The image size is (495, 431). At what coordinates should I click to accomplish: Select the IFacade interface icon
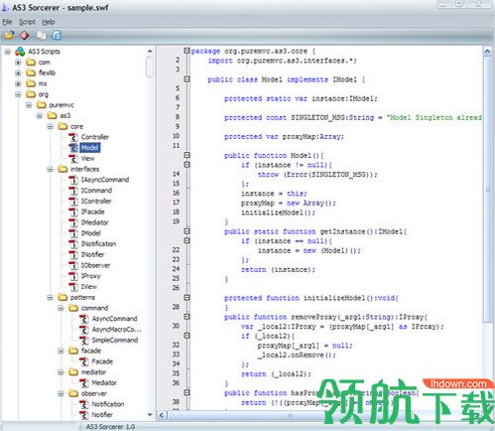click(73, 212)
